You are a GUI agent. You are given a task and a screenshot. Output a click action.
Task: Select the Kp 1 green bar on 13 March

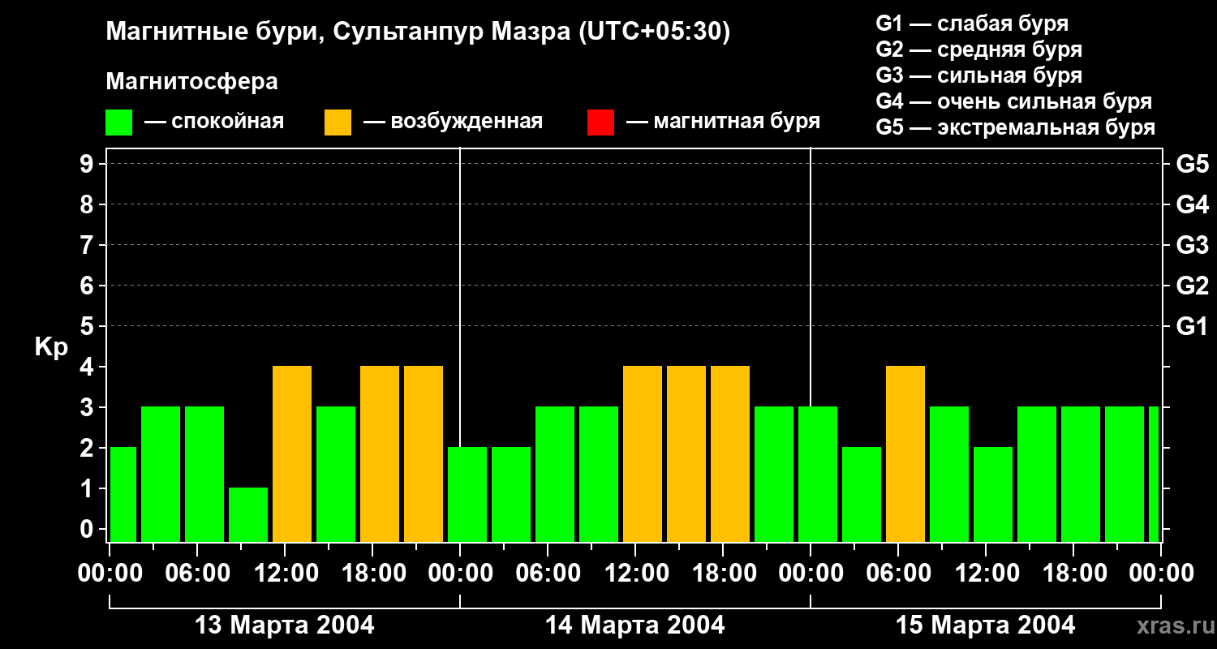tap(248, 514)
